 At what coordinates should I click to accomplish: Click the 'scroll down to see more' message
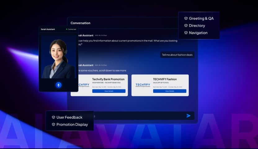pos(102,70)
